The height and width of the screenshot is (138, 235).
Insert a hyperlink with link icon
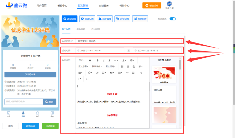pos(97,73)
